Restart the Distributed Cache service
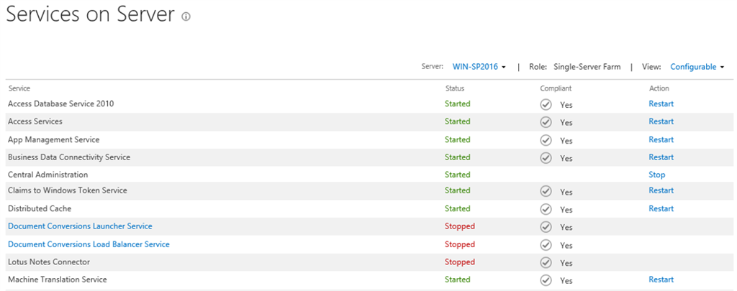The image size is (737, 291). [x=661, y=208]
